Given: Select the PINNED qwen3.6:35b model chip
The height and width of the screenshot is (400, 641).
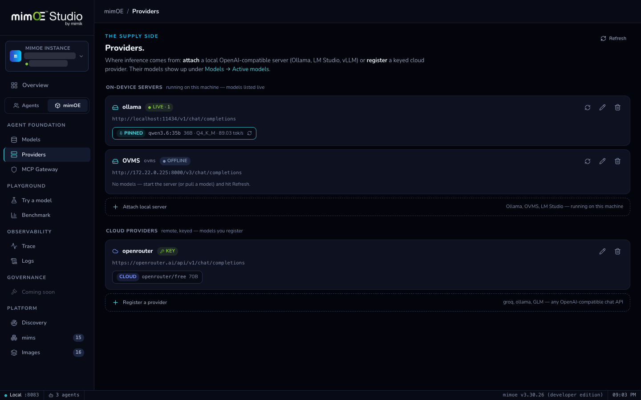Looking at the screenshot, I should pyautogui.click(x=184, y=133).
